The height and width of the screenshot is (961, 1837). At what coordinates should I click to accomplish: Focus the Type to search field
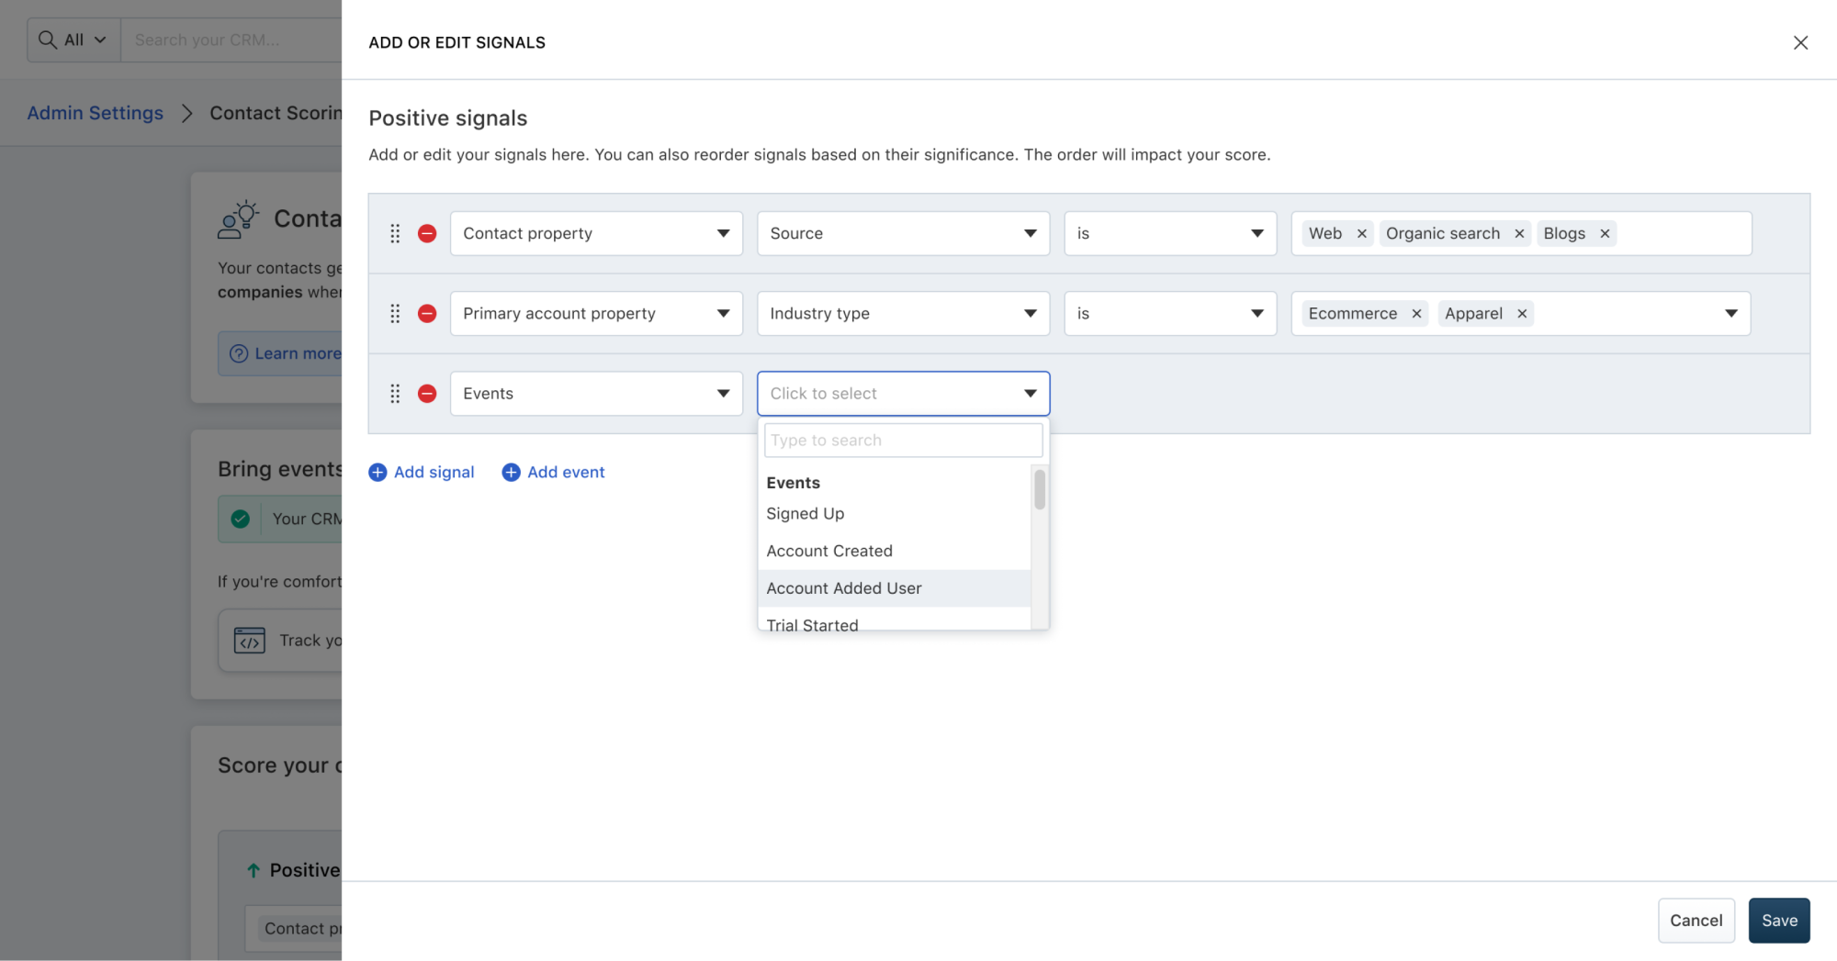[x=903, y=441]
